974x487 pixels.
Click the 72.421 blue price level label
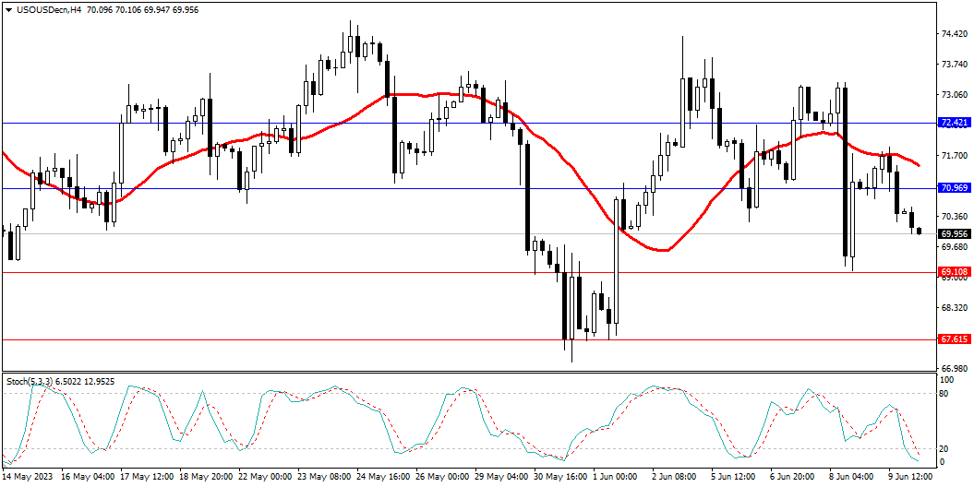click(x=956, y=123)
